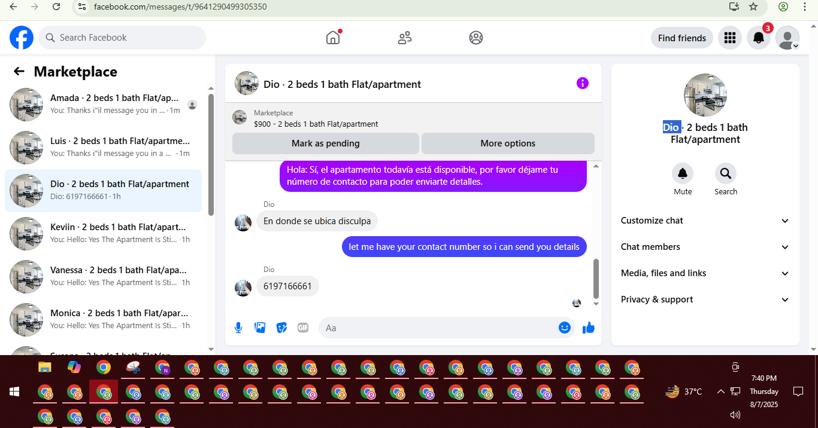Screen dimensions: 818x428
Task: Open the GIF picker
Action: tap(303, 328)
